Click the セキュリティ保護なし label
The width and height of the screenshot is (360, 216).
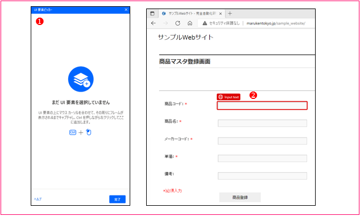(224, 23)
